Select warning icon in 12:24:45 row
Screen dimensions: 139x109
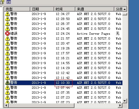[7, 29]
